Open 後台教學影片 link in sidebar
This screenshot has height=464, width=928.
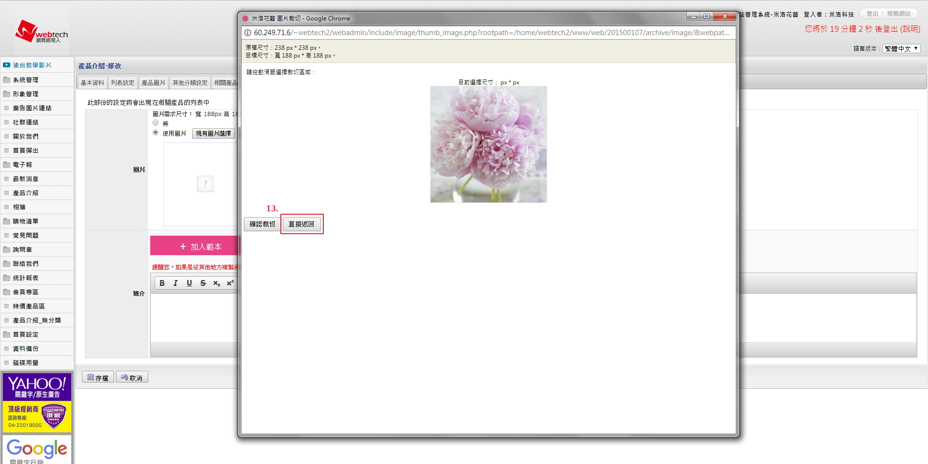click(x=32, y=65)
